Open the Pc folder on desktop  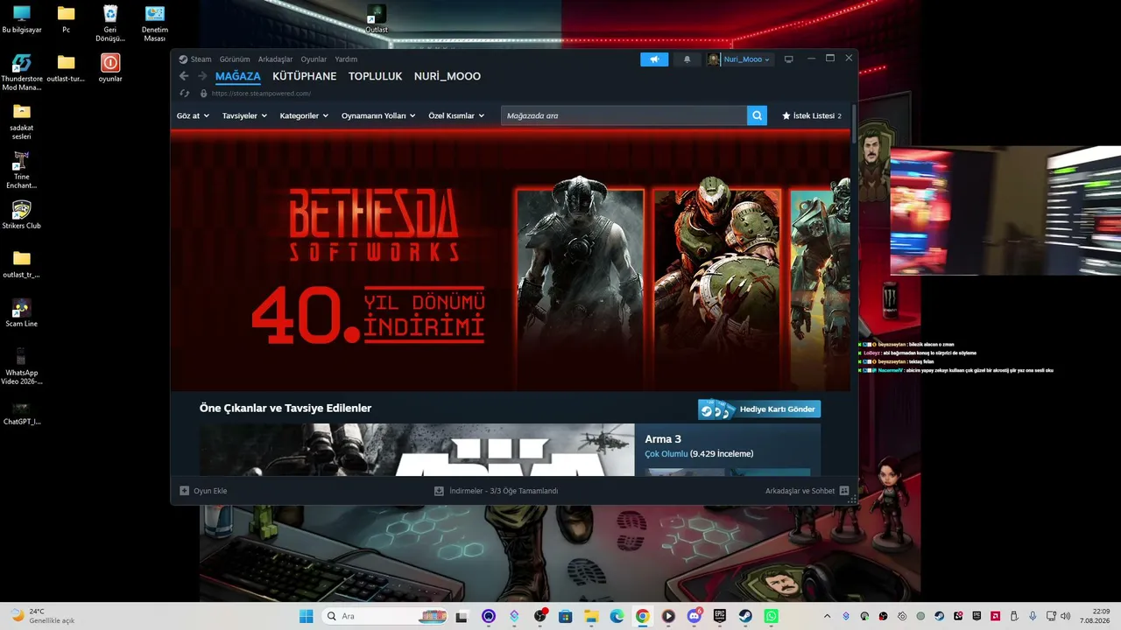pos(66,19)
